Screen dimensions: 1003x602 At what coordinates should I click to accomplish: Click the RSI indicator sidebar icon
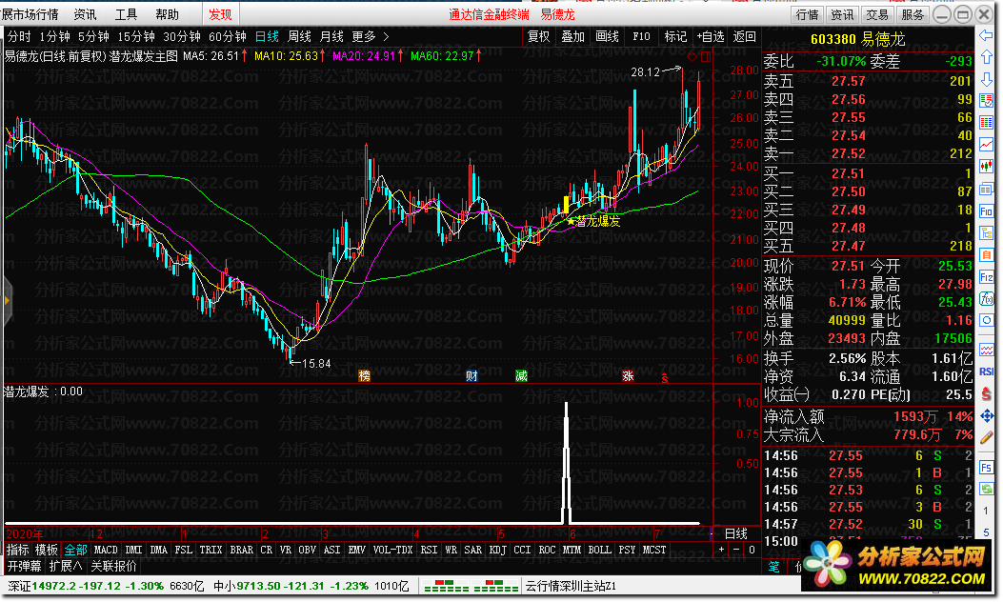click(986, 371)
